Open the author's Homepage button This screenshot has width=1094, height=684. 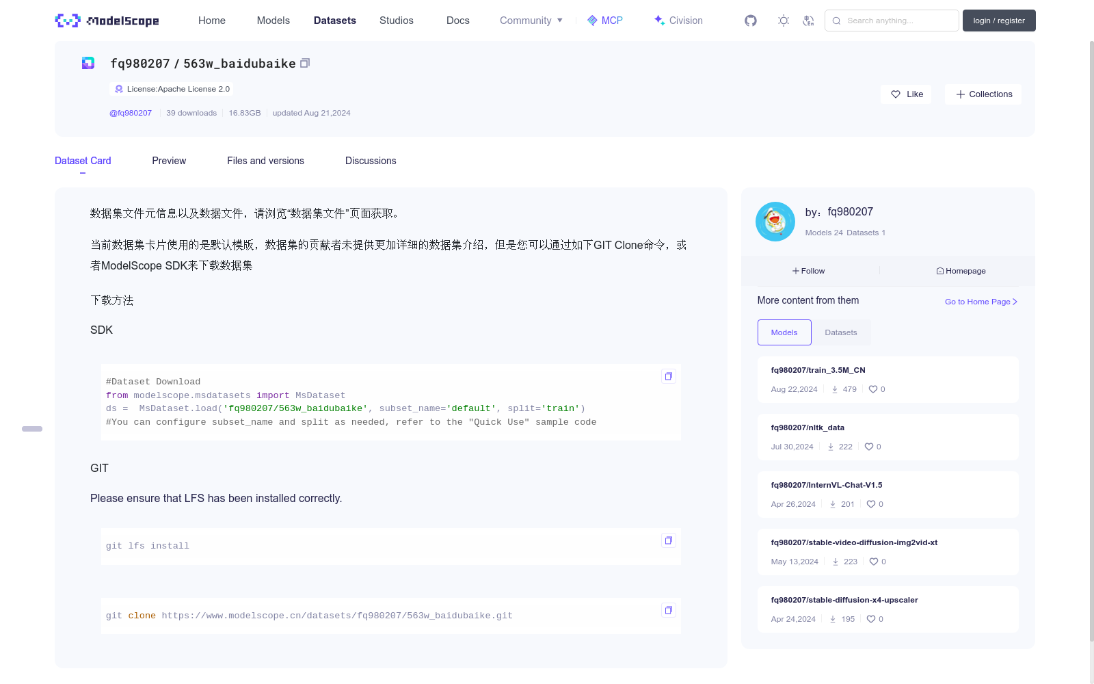coord(961,271)
